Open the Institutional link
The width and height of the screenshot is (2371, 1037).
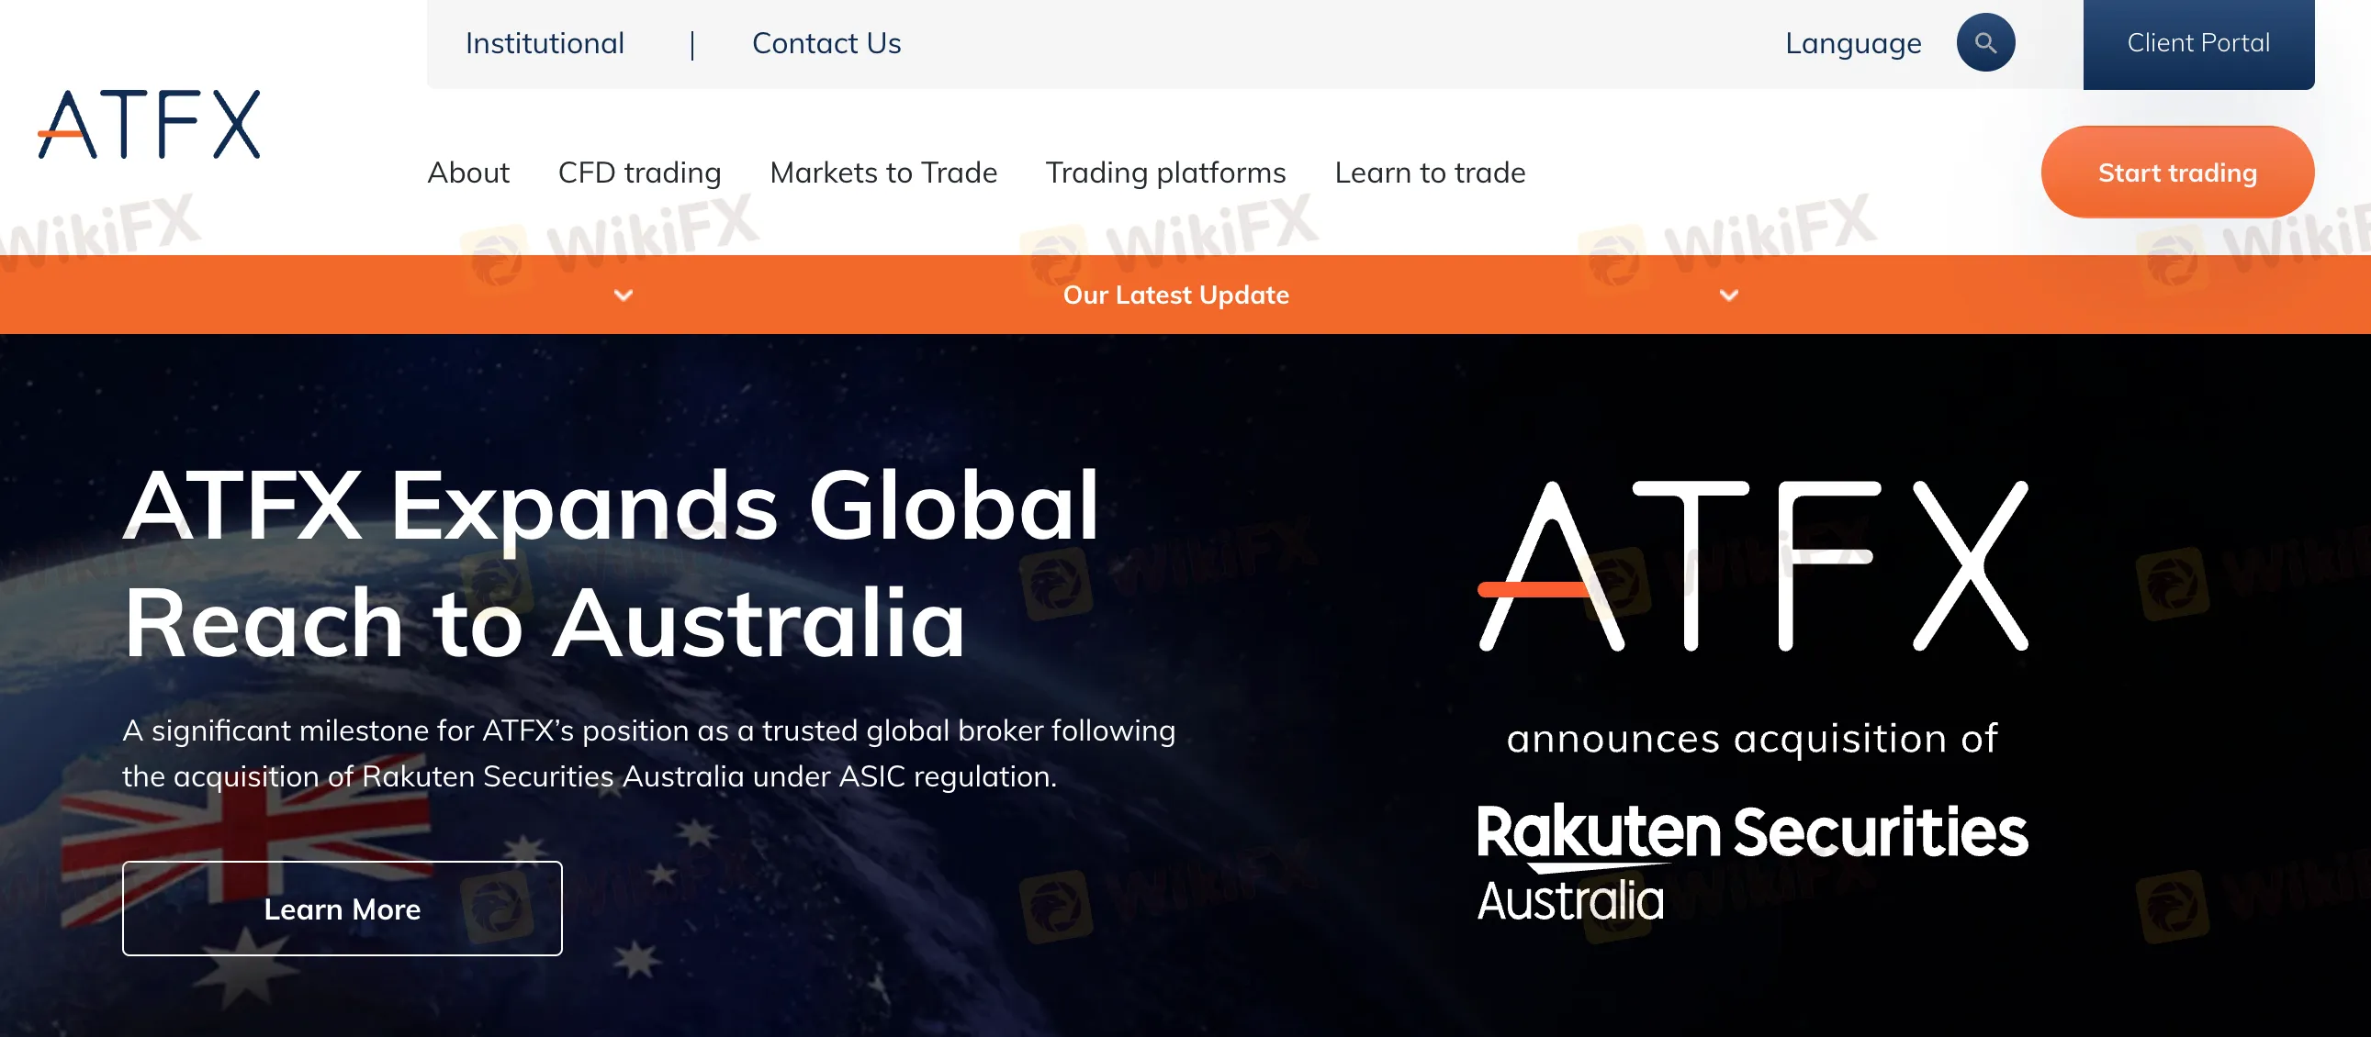pos(545,43)
